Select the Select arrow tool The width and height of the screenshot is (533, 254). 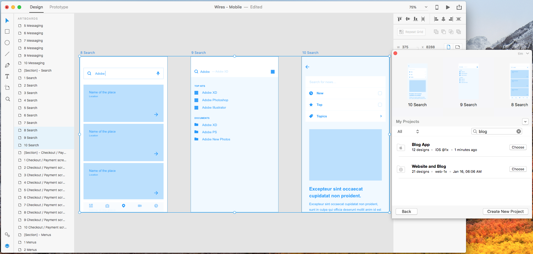click(7, 21)
